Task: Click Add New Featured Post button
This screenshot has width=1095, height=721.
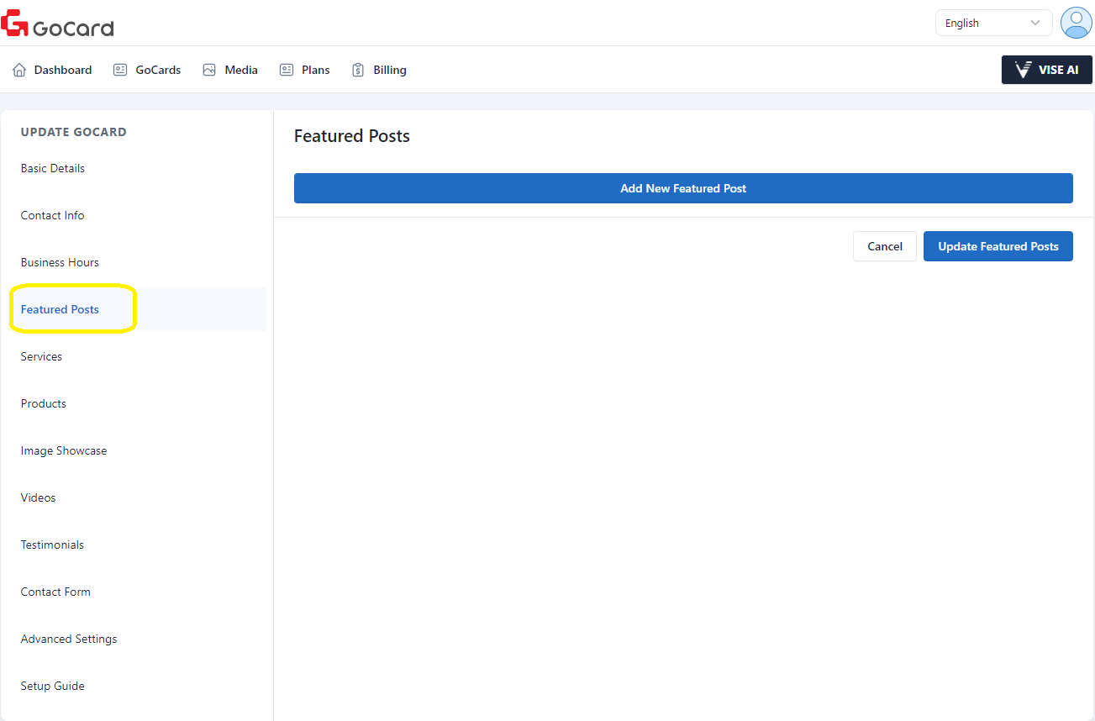Action: [682, 188]
